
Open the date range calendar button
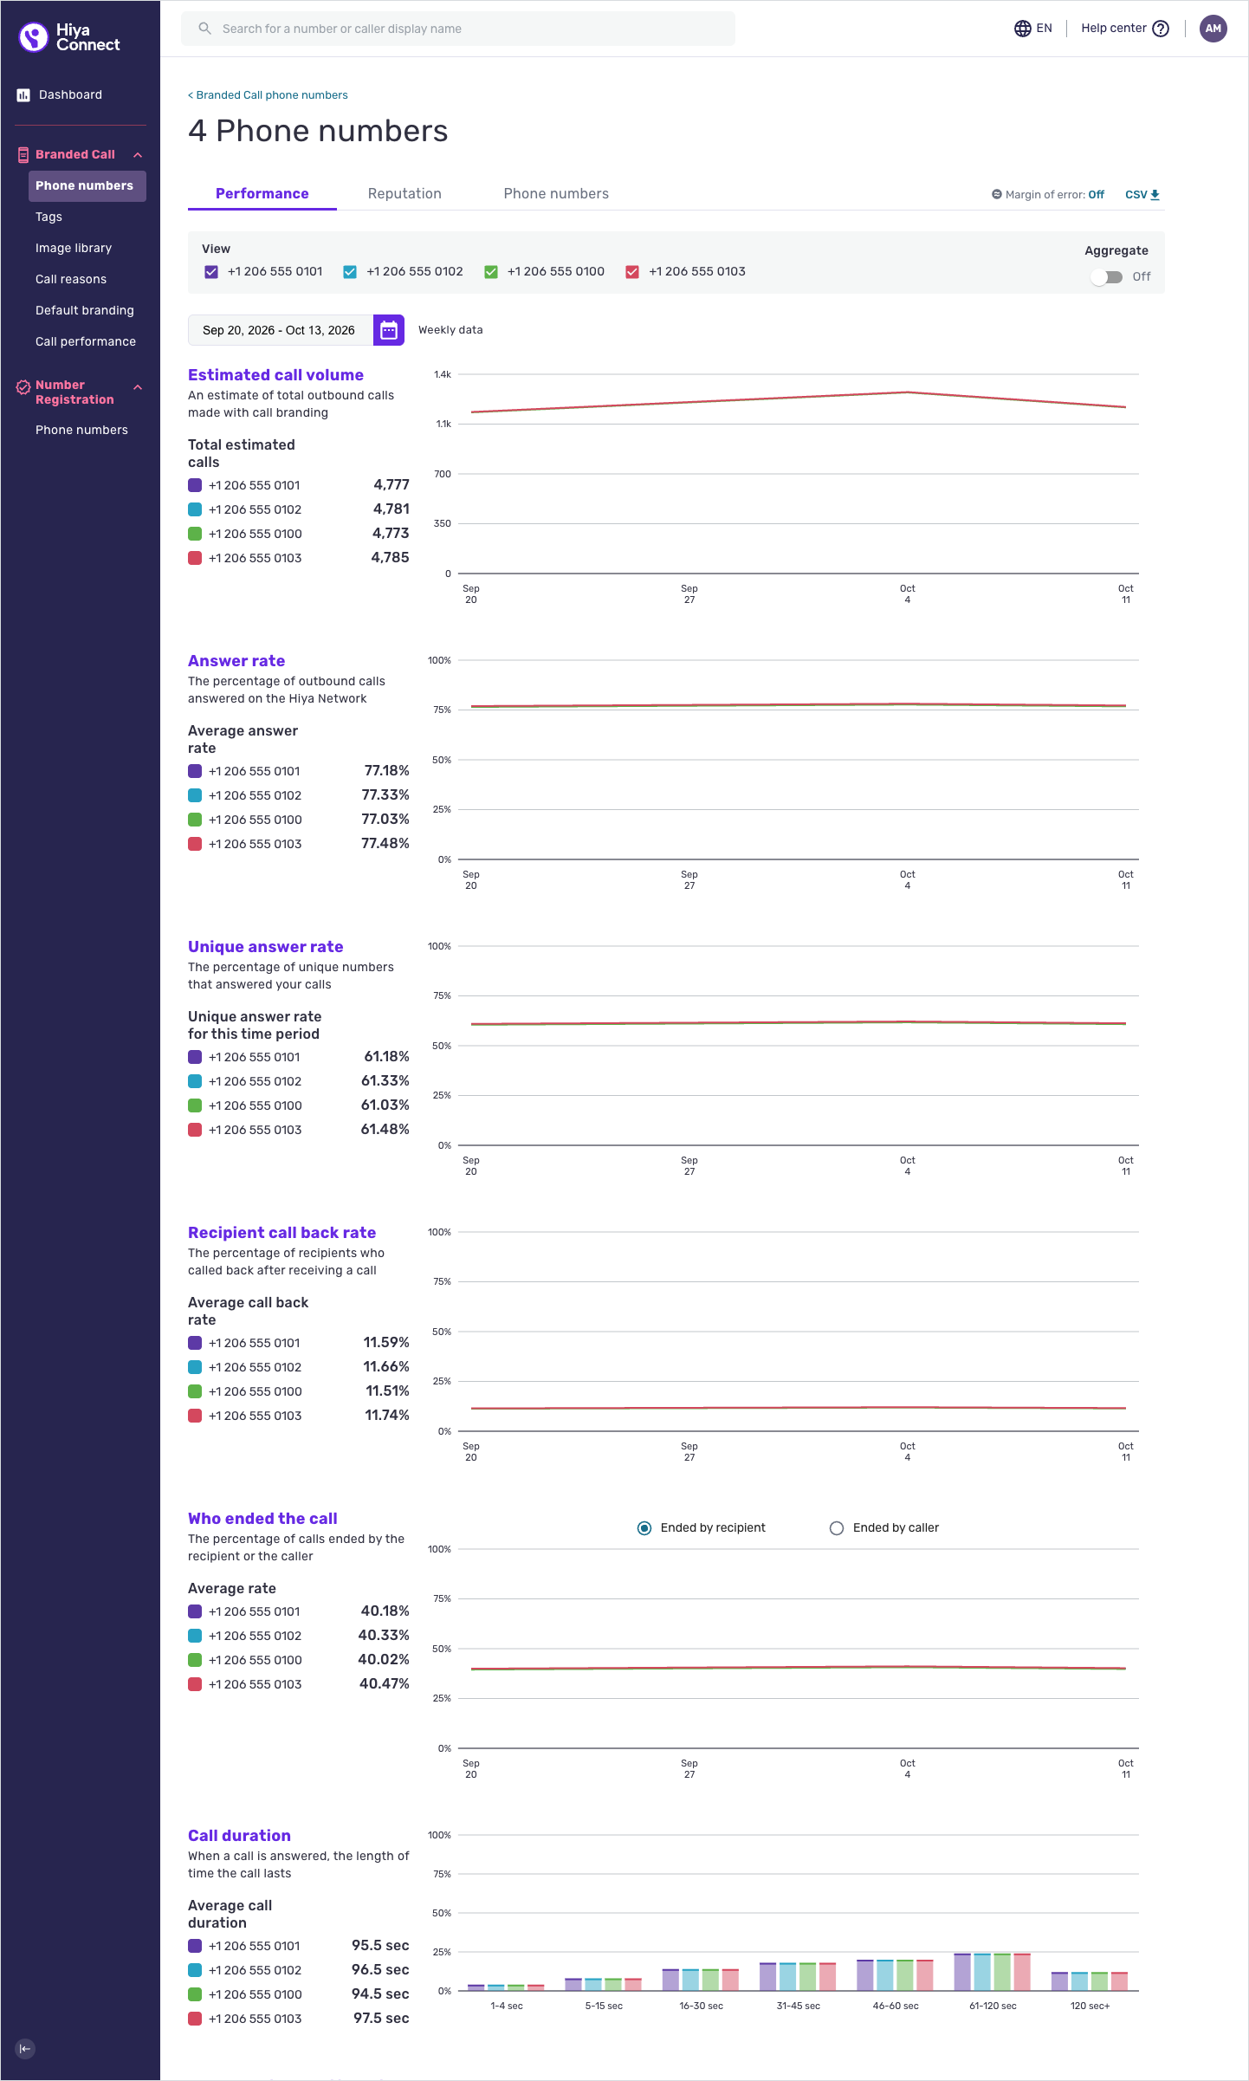(x=389, y=330)
